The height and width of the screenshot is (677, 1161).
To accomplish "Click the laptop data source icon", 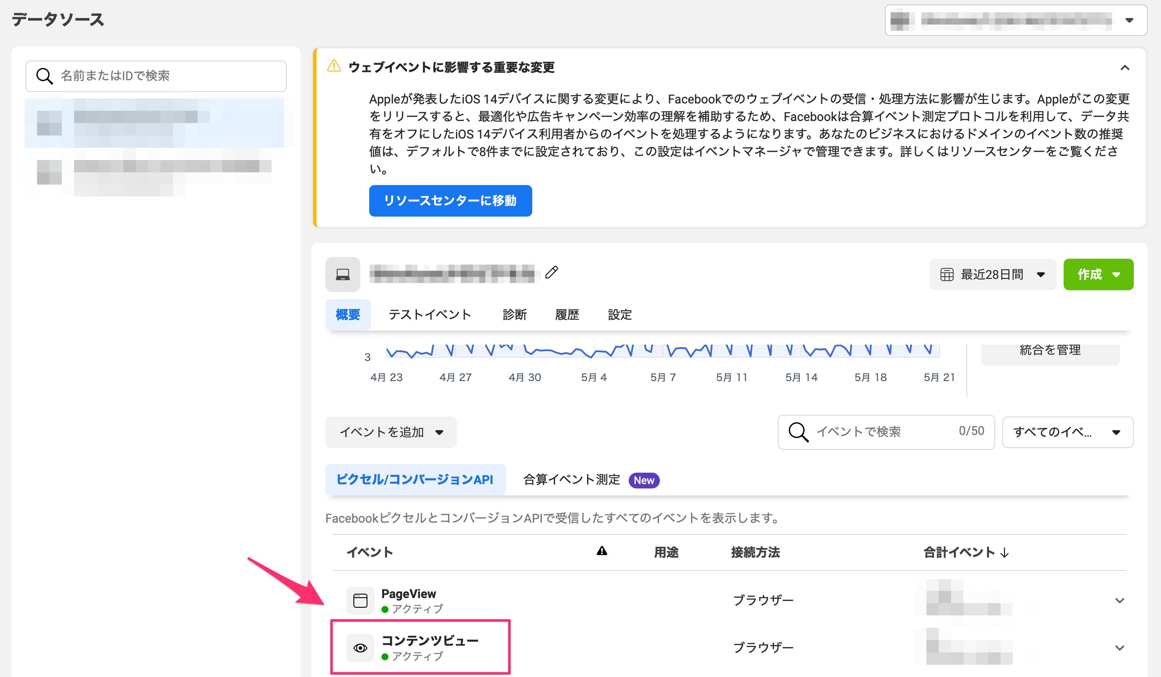I will point(342,274).
